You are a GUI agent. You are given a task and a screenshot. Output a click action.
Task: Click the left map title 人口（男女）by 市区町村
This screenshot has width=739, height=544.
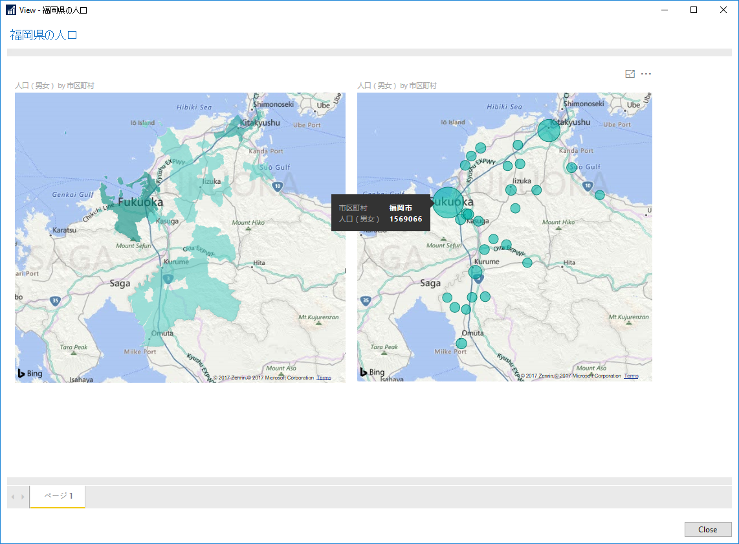point(55,85)
